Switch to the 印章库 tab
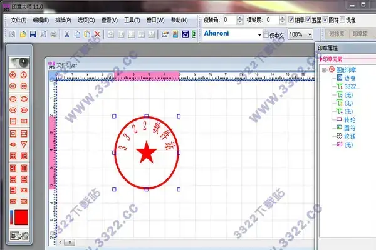The width and height of the screenshot is (376, 250). pos(360,34)
